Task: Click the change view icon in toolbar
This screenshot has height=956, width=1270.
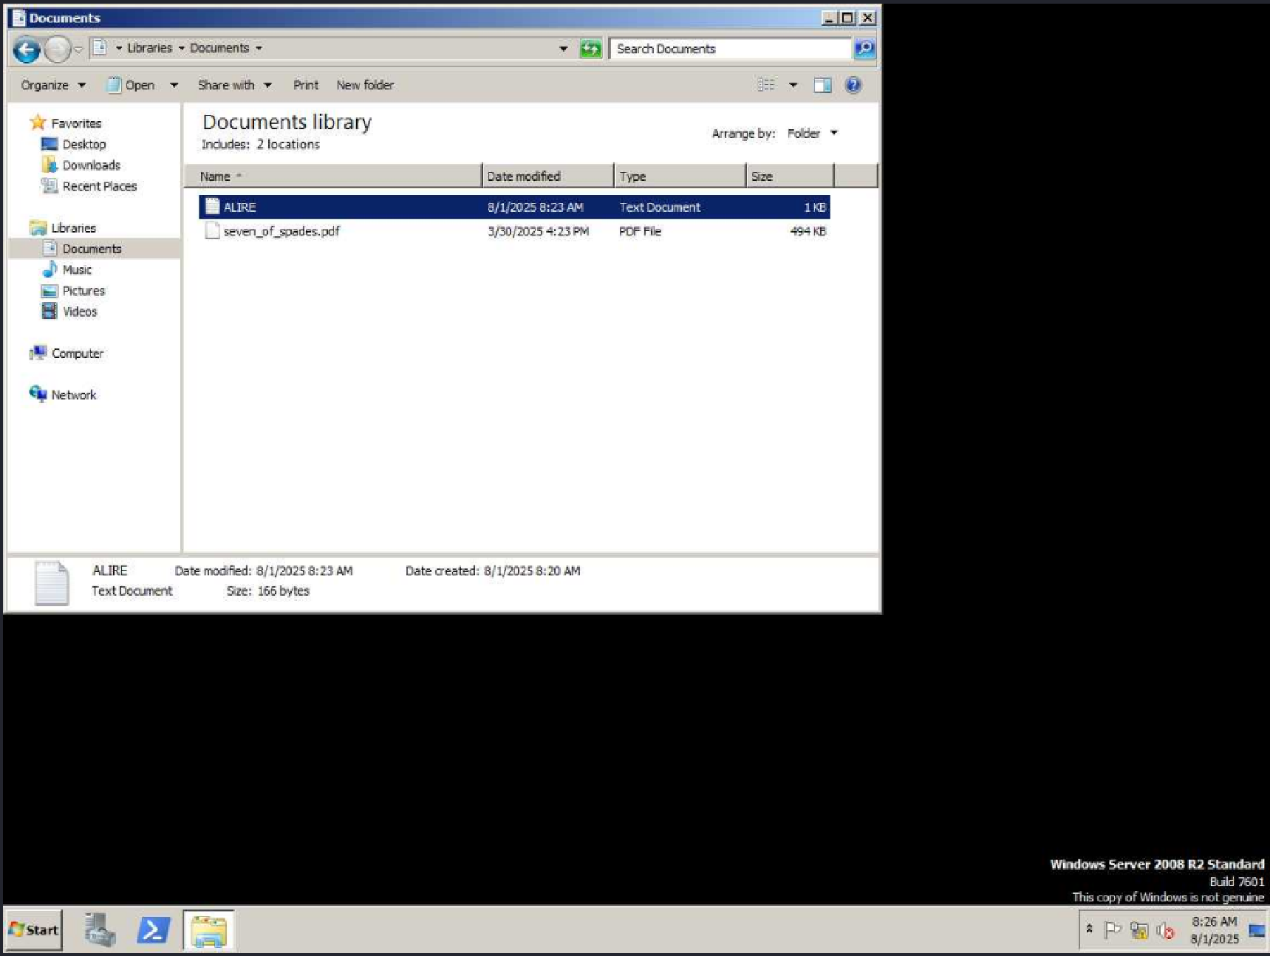Action: [766, 86]
